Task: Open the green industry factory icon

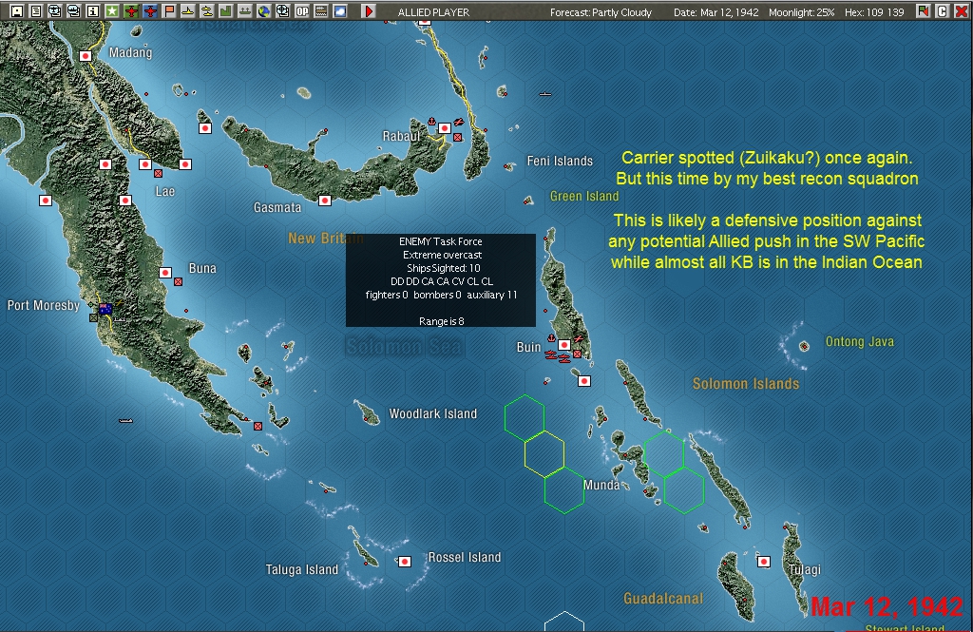Action: coord(226,11)
